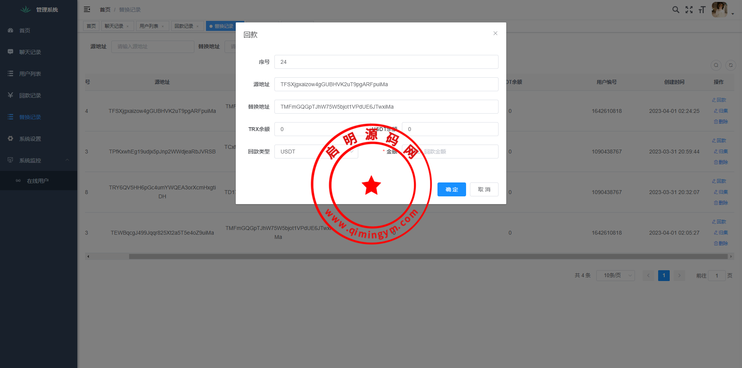Toggle fullscreen mode icon

pyautogui.click(x=689, y=10)
